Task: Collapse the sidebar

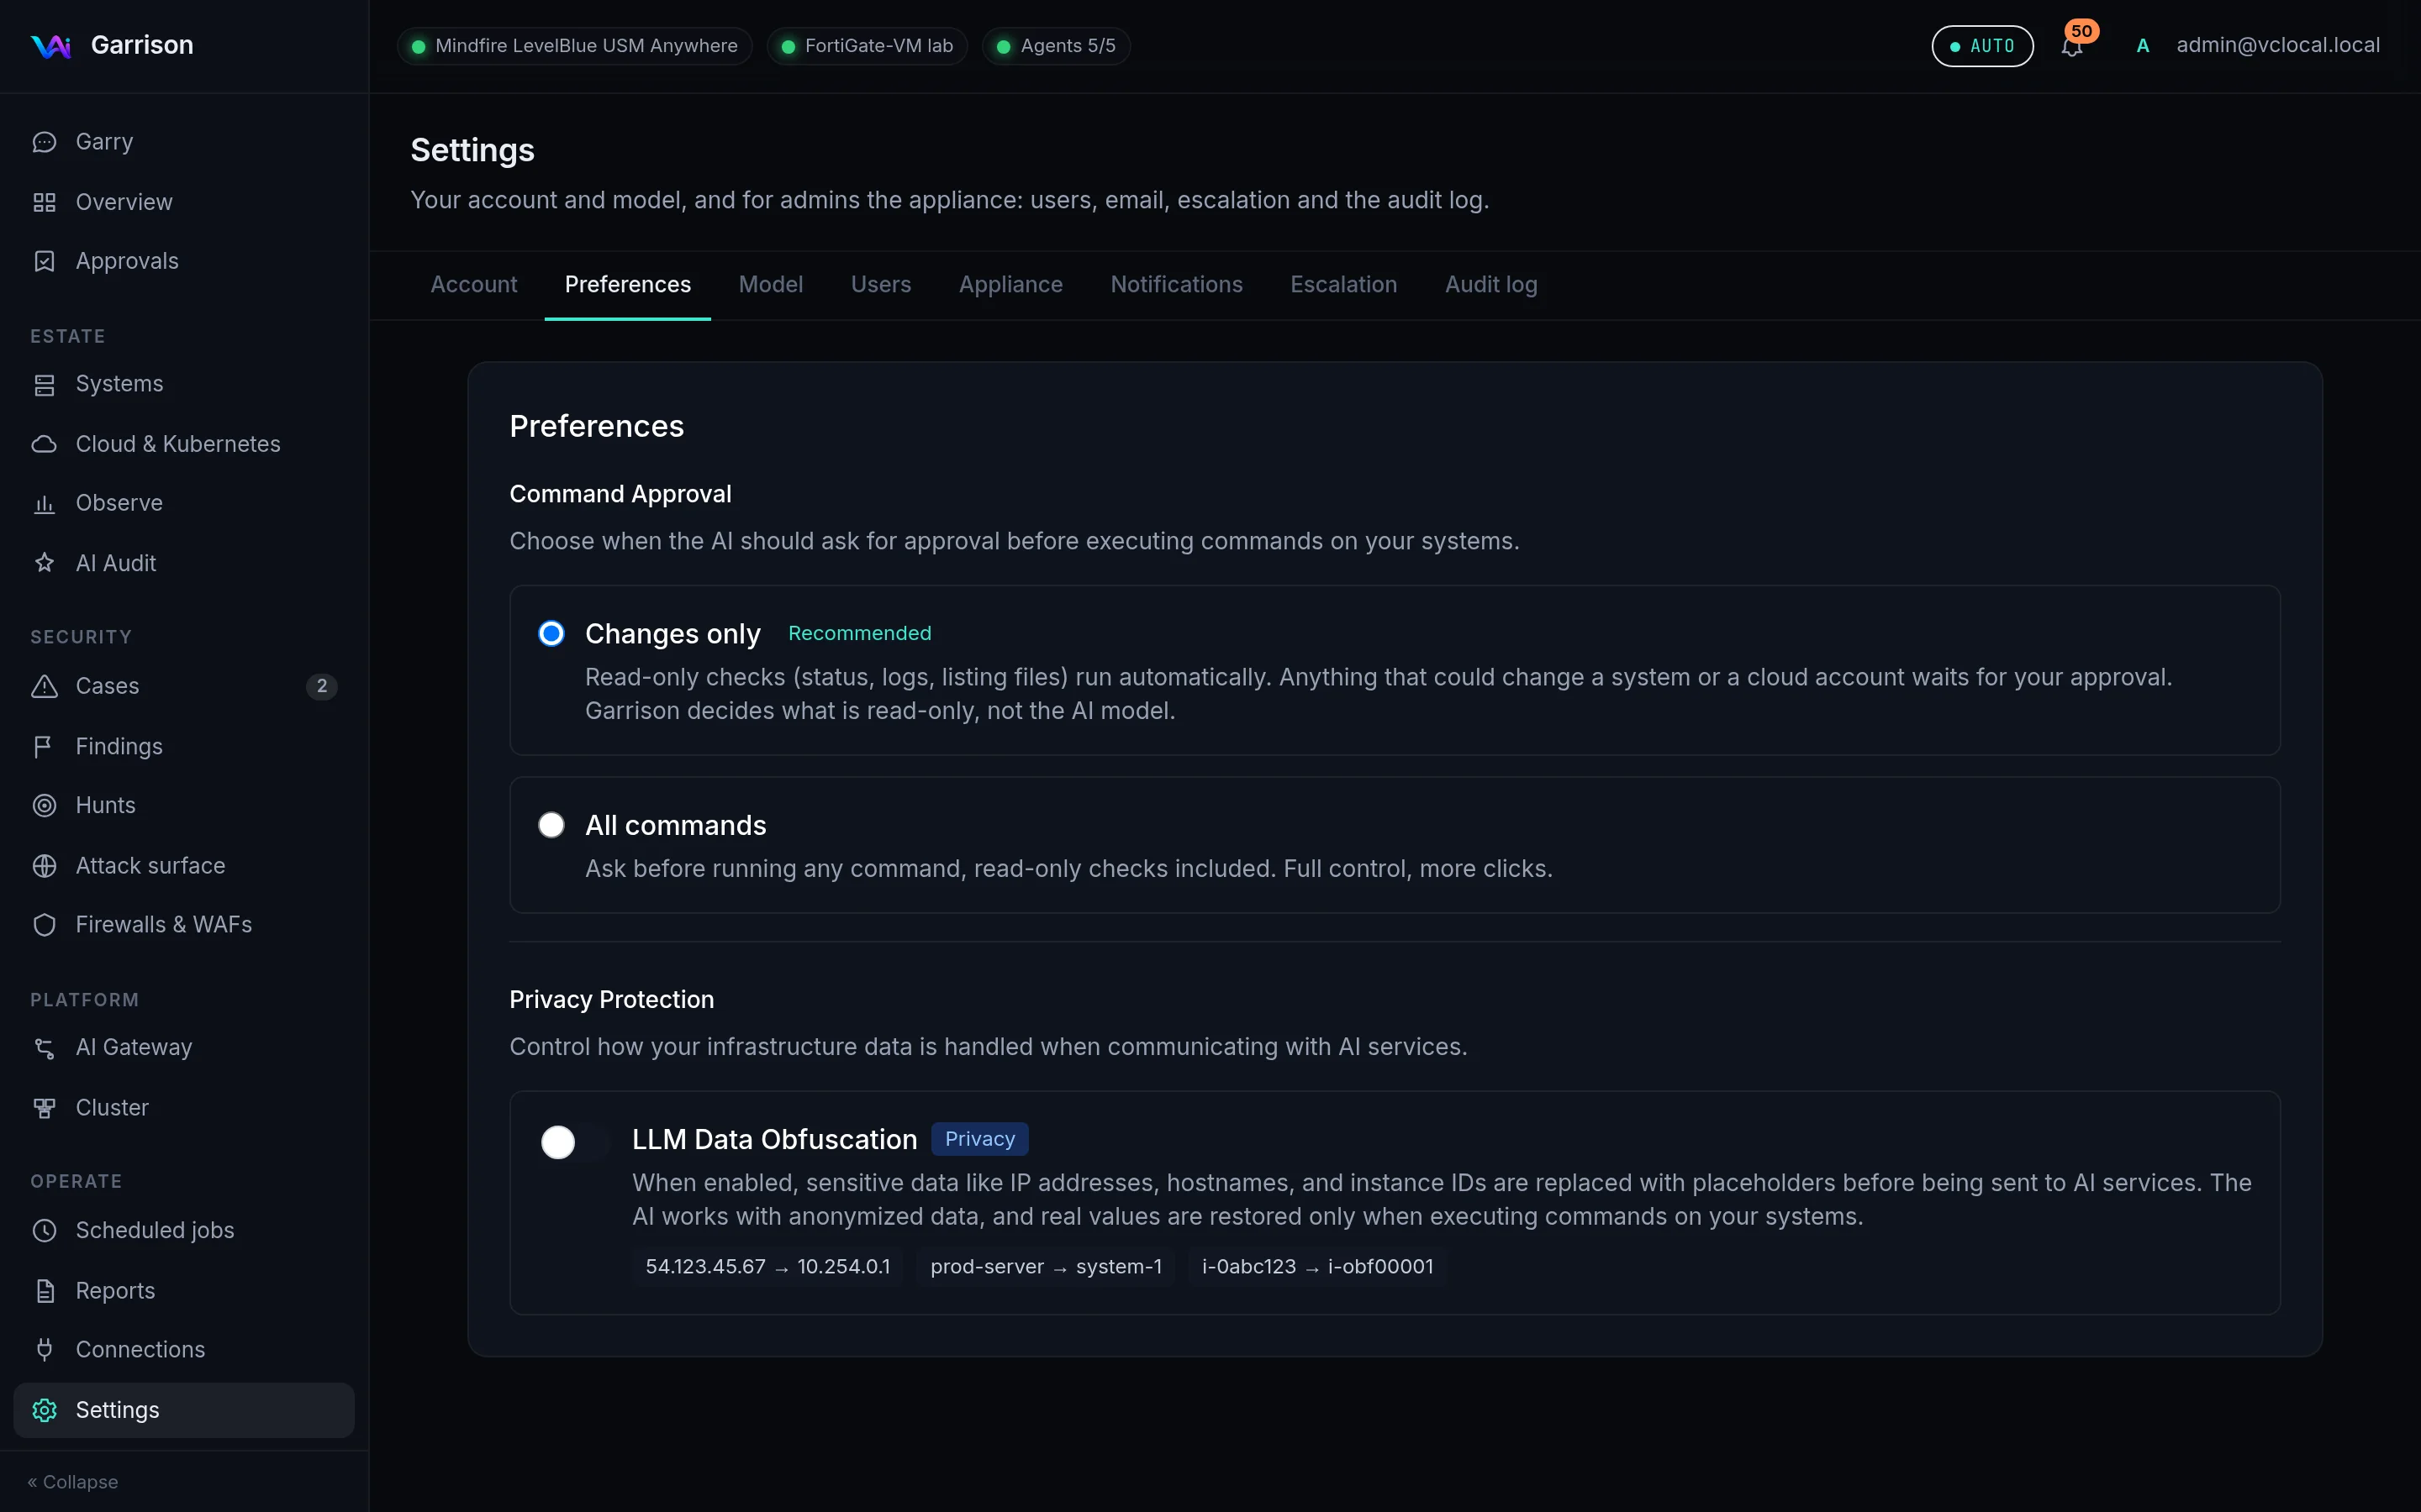Action: point(73,1482)
